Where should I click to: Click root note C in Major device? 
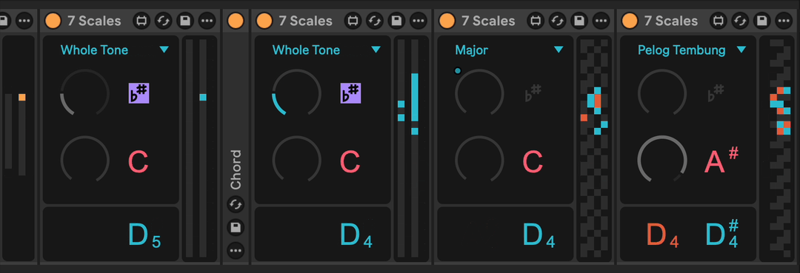533,162
